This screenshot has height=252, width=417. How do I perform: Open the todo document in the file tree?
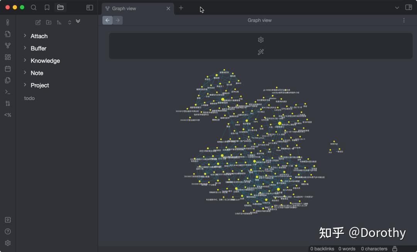point(29,98)
